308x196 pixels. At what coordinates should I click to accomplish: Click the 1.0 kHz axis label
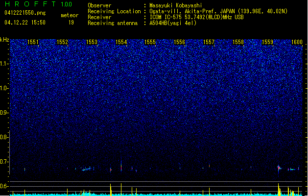[4, 88]
